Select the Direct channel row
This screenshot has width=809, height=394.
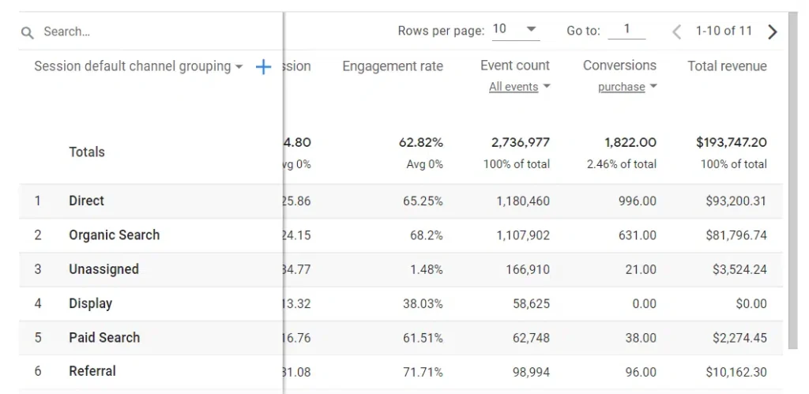point(401,201)
